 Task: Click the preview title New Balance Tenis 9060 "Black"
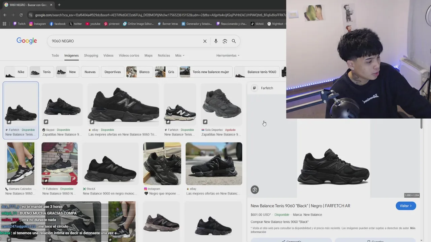click(x=300, y=206)
